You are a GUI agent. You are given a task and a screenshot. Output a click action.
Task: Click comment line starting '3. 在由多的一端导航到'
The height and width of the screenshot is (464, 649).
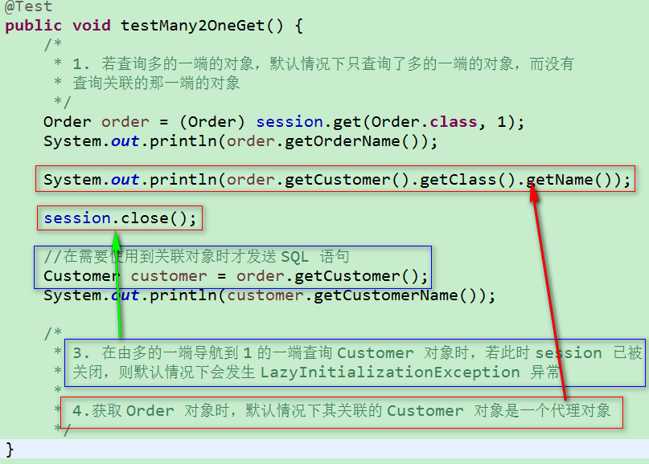[357, 353]
